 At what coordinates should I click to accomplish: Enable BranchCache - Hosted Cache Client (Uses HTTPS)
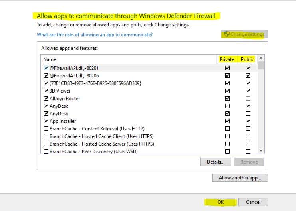(46, 136)
